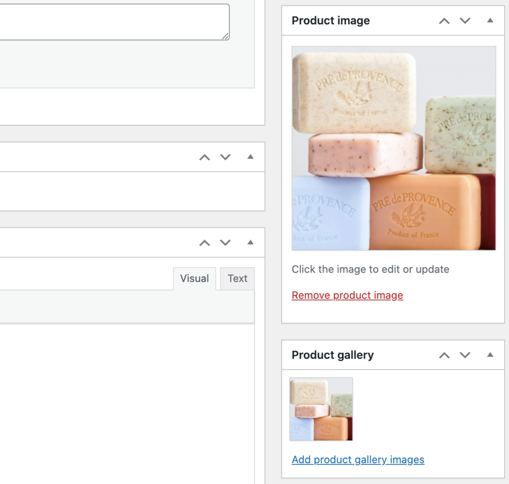Move Product gallery panel down

tap(465, 355)
